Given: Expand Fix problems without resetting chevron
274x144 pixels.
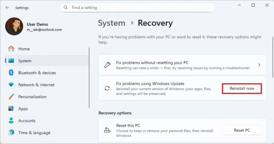Looking at the screenshot, I should 259,65.
